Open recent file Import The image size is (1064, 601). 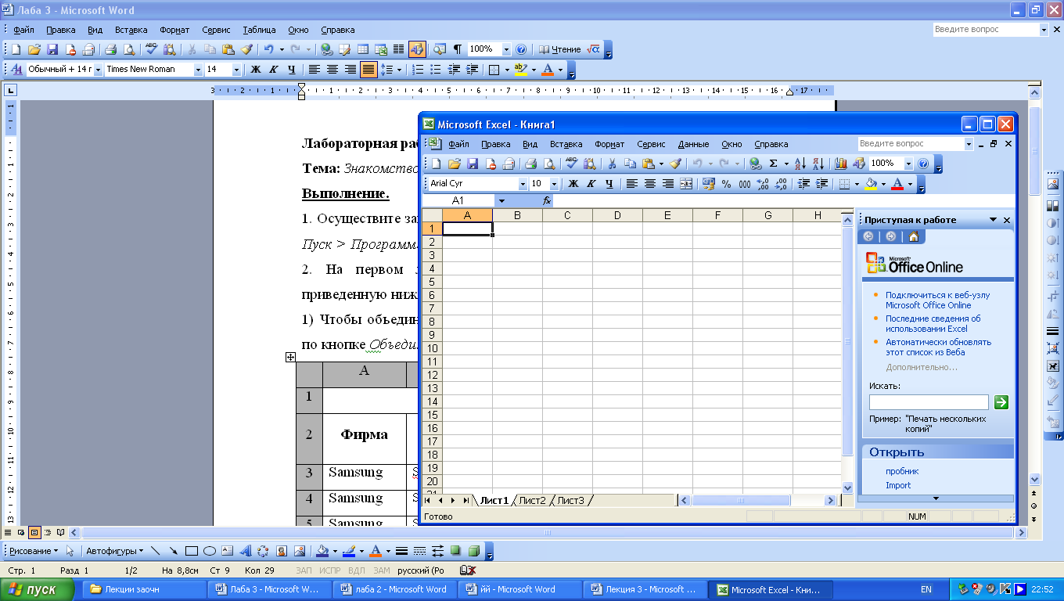tap(898, 485)
